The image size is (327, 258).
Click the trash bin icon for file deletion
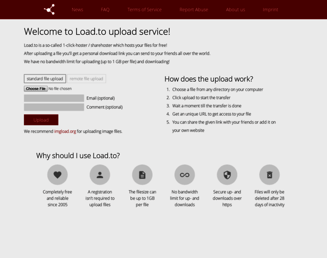click(269, 175)
